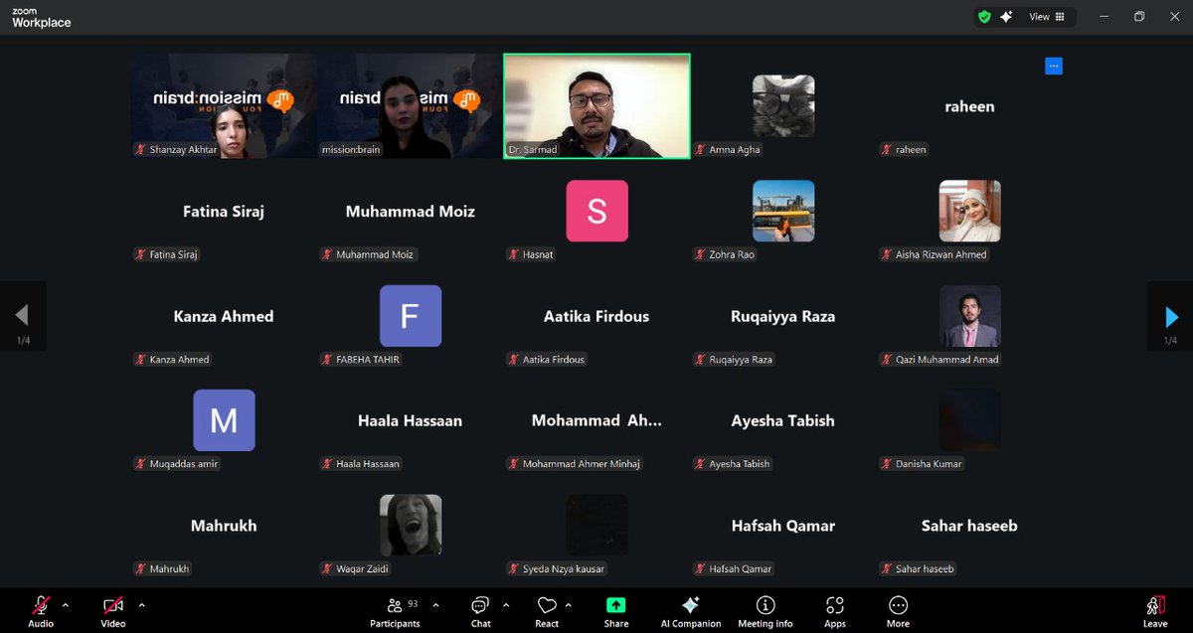Viewport: 1193px width, 633px height.
Task: Click Qazi Muhammad Amad's profile picture
Action: tap(969, 316)
